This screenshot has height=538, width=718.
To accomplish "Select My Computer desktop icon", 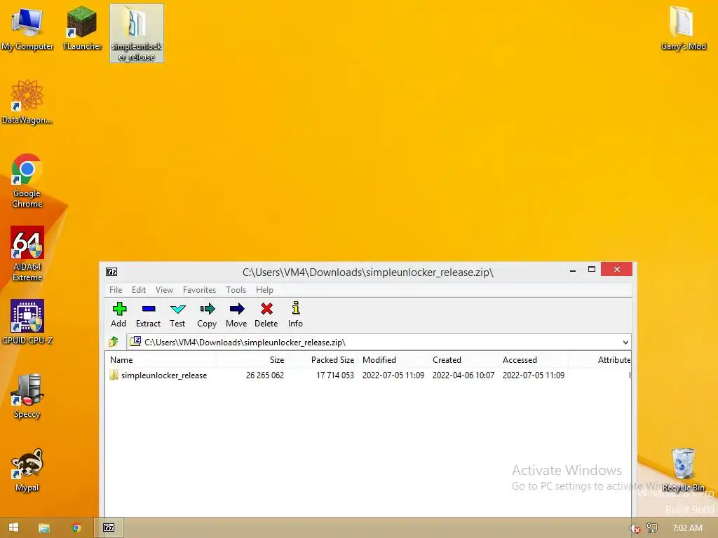I will click(27, 29).
